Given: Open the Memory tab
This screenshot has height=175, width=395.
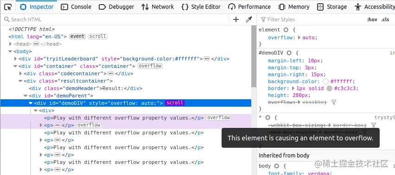Looking at the screenshot, I should pos(294,7).
